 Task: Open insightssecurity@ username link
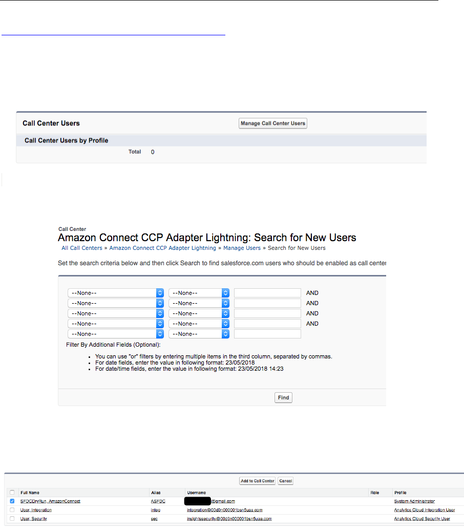[229, 519]
